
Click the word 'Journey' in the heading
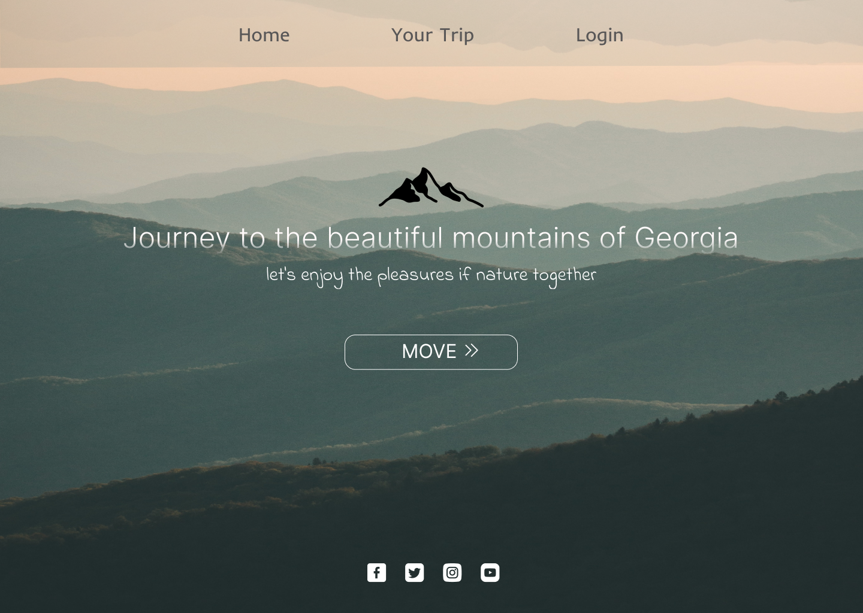(176, 238)
